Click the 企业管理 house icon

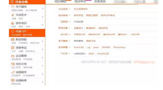point(13,56)
